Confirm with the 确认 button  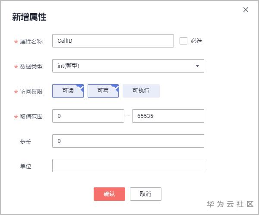(109, 194)
